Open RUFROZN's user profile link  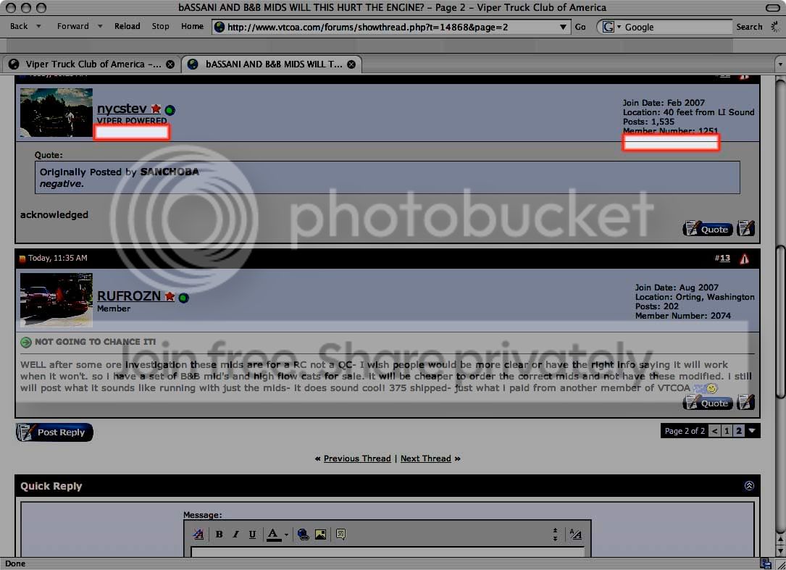pos(129,296)
